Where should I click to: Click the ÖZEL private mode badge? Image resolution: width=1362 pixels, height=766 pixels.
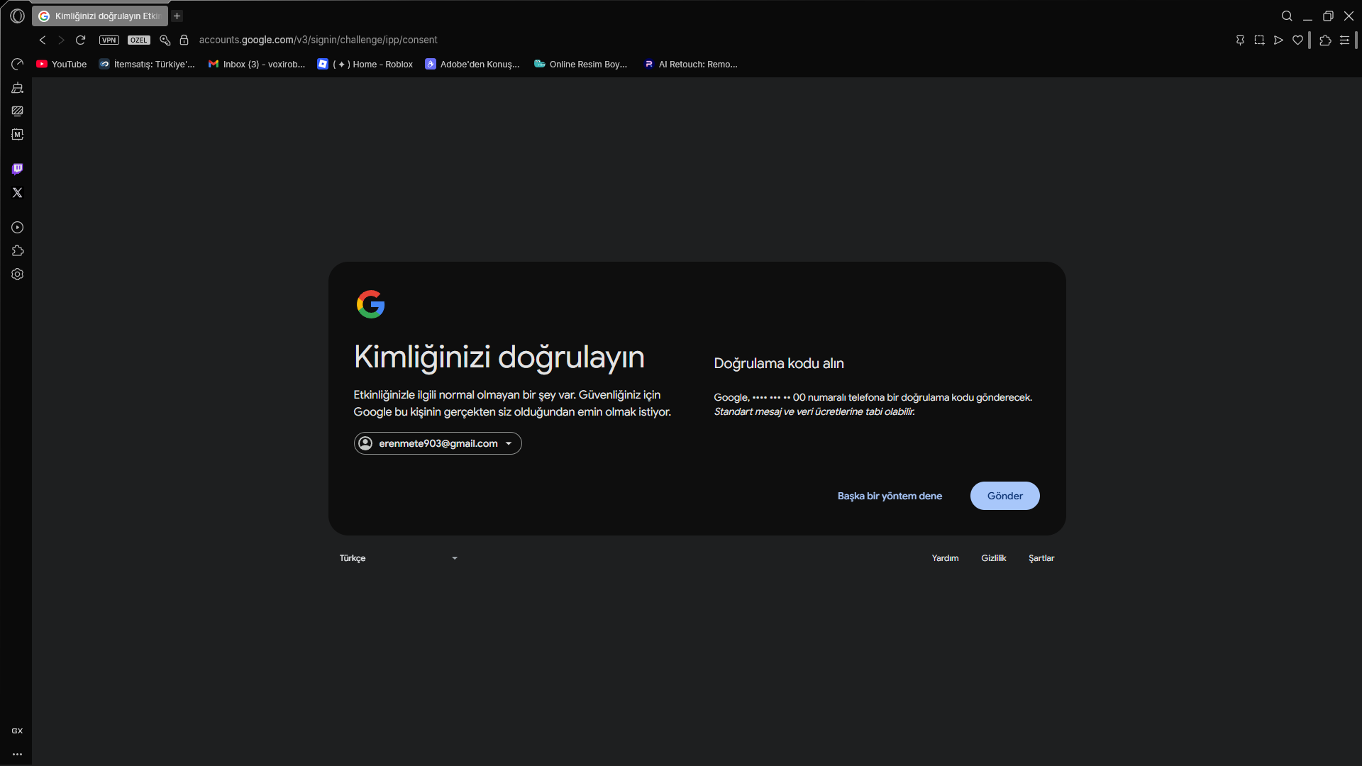coord(139,40)
